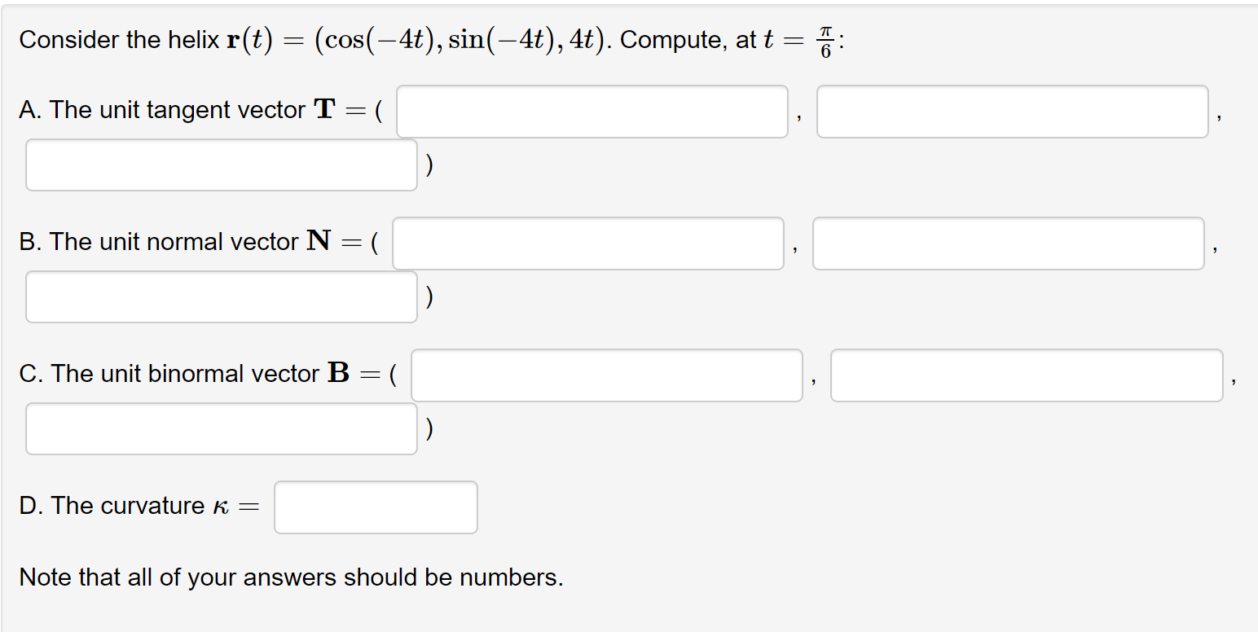Click the second component field of vector B
The width and height of the screenshot is (1258, 632).
click(1027, 375)
